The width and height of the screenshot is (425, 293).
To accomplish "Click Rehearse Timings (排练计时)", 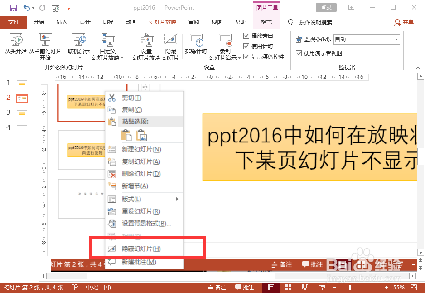I will point(196,44).
